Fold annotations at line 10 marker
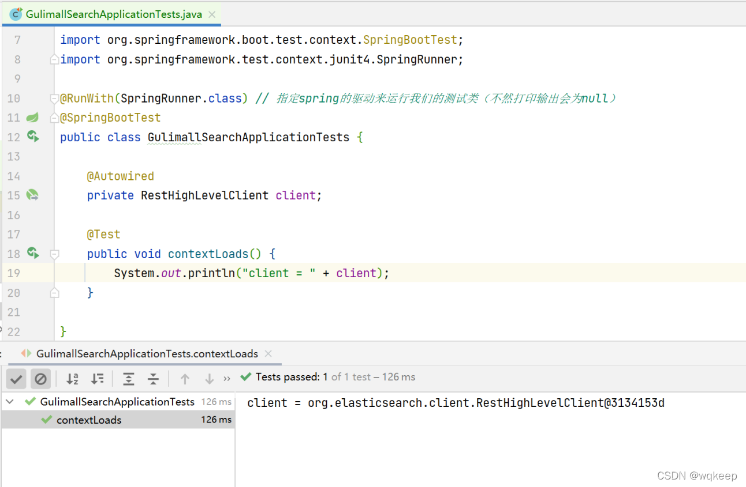Screen dimensions: 746x487 click(54, 98)
